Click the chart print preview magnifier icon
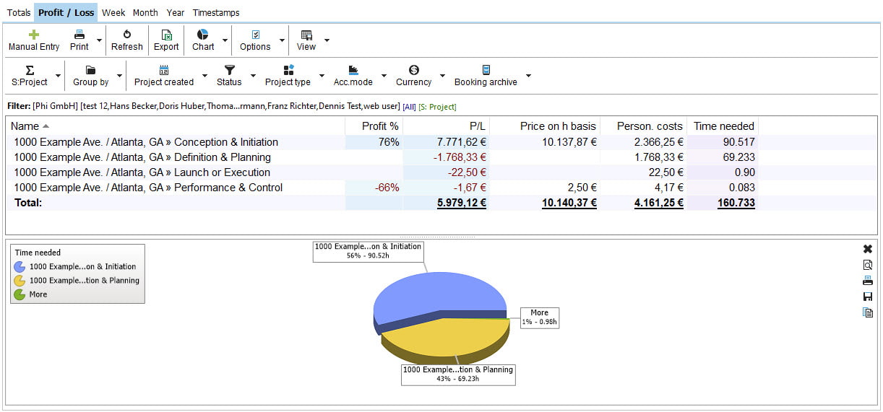The width and height of the screenshot is (883, 412). (x=868, y=265)
